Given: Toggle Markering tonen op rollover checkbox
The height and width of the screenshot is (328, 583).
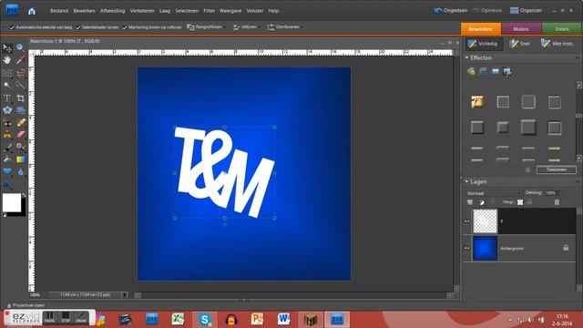Looking at the screenshot, I should [x=125, y=27].
